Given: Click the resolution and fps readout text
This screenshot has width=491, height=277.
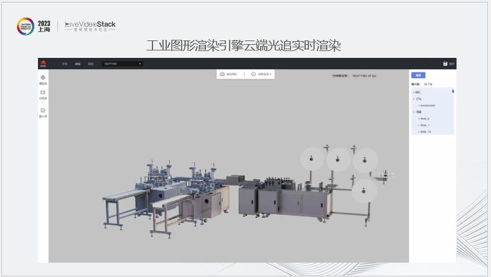Looking at the screenshot, I should click(354, 76).
